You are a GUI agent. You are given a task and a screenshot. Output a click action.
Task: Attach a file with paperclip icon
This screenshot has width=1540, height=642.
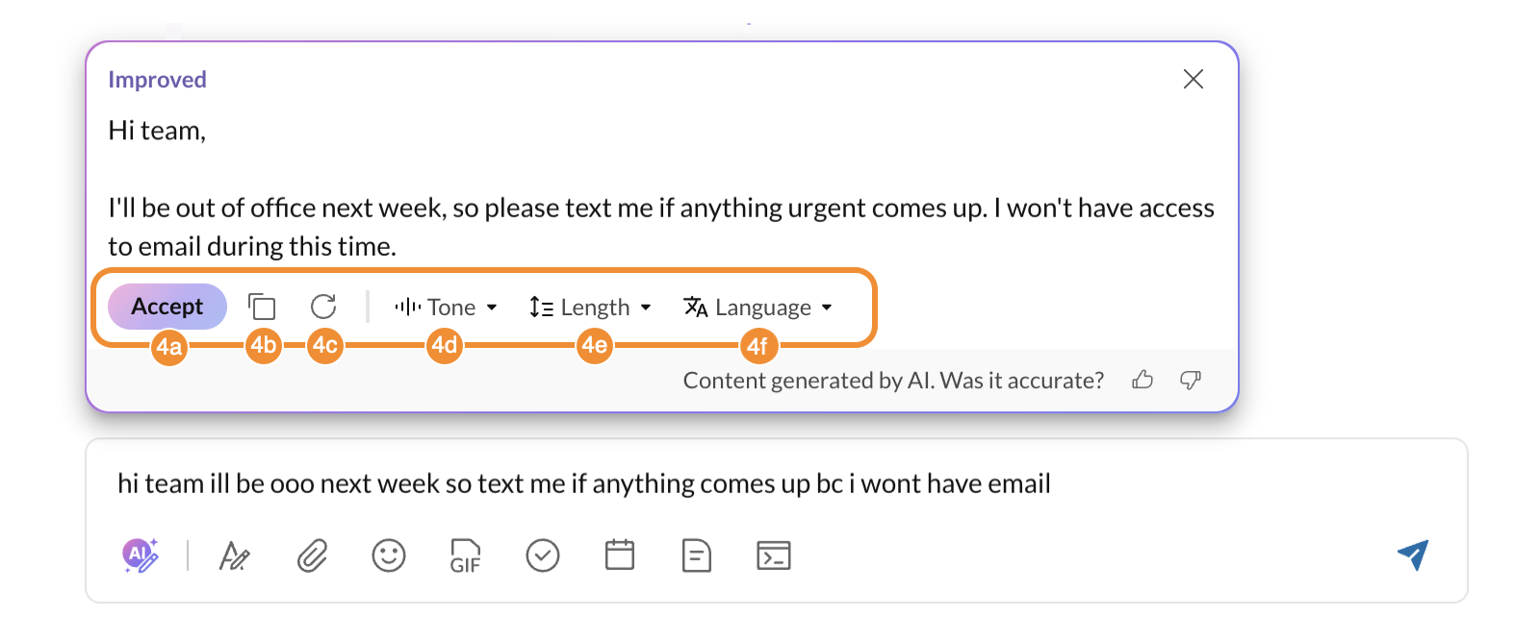coord(312,556)
